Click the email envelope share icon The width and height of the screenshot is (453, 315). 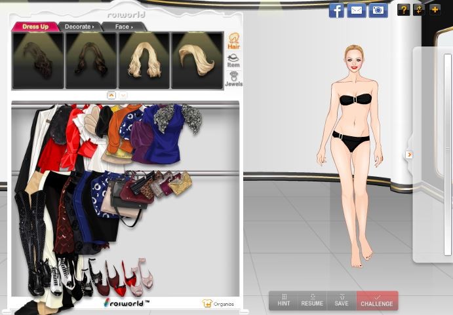click(357, 10)
